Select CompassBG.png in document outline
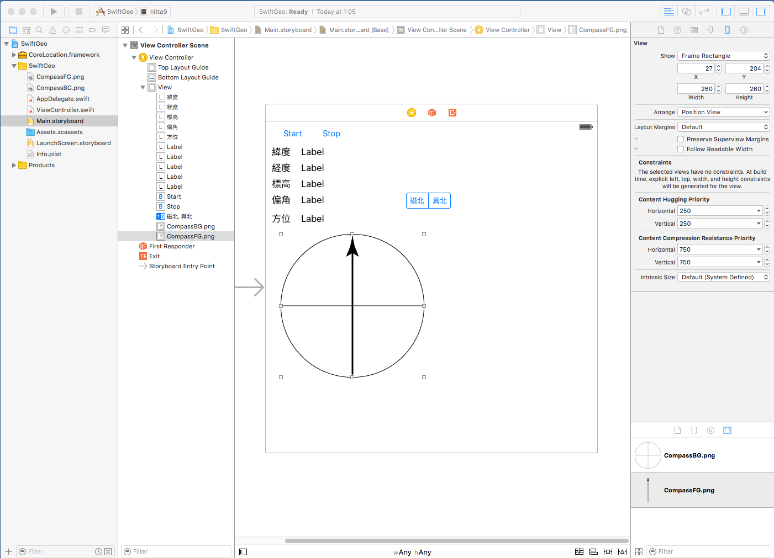 [x=191, y=226]
